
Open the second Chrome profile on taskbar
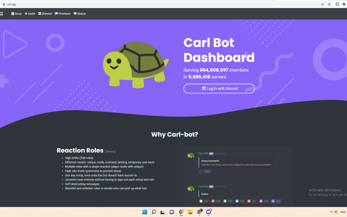pos(200,212)
